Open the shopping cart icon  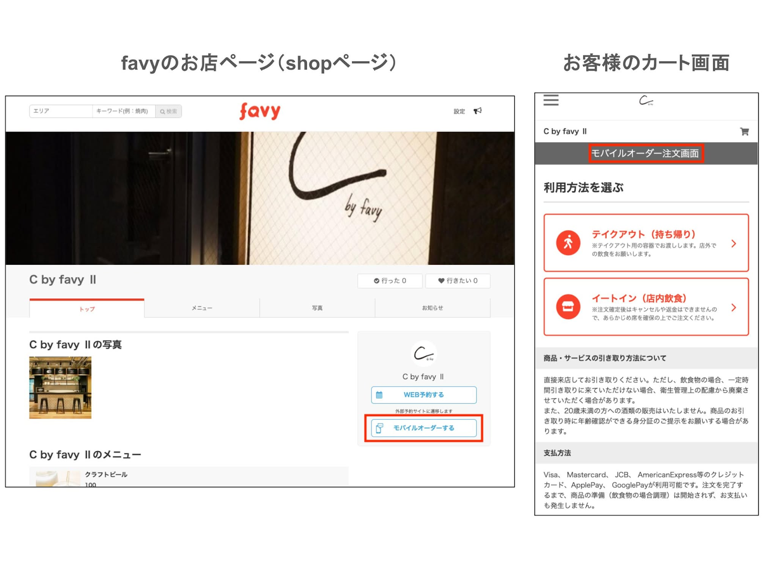pos(744,132)
